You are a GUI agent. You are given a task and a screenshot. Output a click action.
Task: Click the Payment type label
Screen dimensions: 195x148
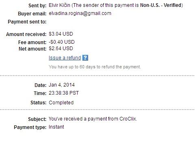tap(30, 127)
